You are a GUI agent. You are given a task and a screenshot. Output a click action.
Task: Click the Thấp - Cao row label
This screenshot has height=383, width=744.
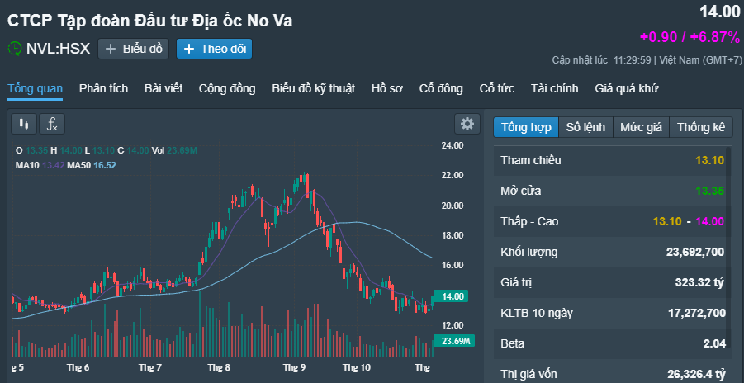tap(529, 222)
